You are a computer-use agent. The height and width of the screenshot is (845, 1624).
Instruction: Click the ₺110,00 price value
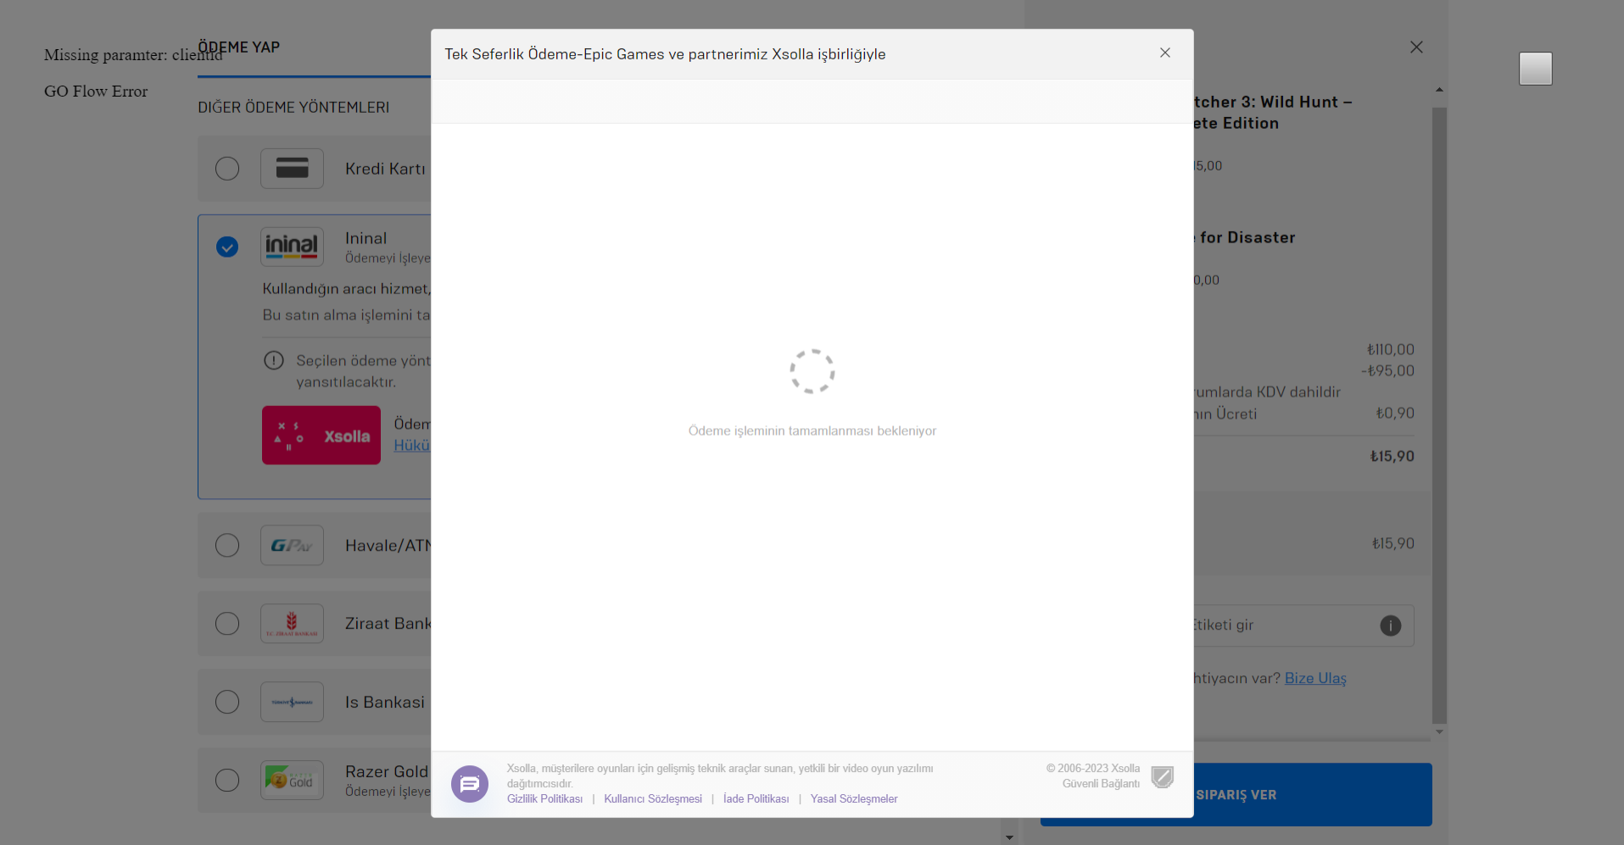click(x=1391, y=349)
